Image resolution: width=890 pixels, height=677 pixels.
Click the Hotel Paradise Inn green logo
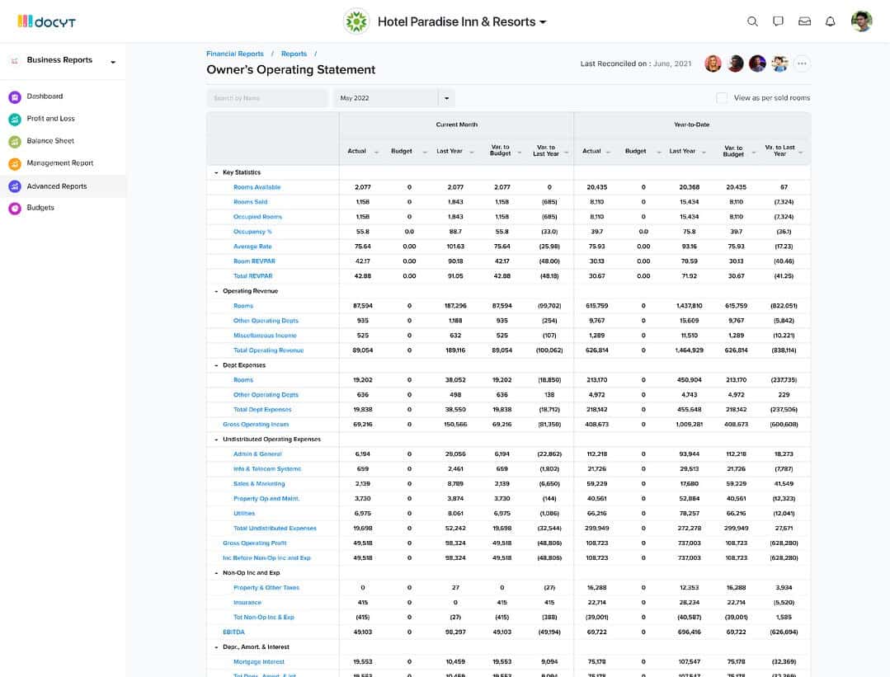pyautogui.click(x=356, y=22)
